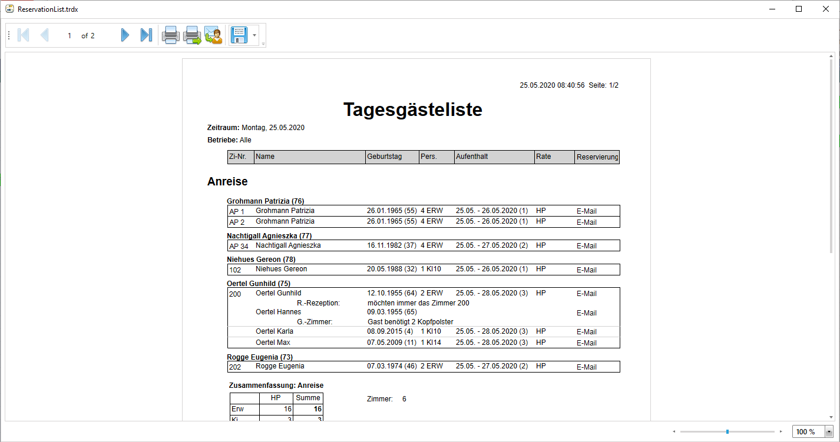Decrease zoom with the left slider arrow
Image resolution: width=840 pixels, height=442 pixels.
click(x=674, y=431)
